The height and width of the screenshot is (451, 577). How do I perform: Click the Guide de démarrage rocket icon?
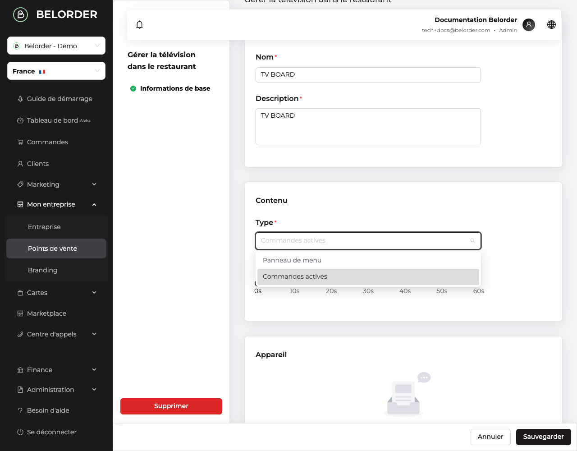(x=20, y=99)
